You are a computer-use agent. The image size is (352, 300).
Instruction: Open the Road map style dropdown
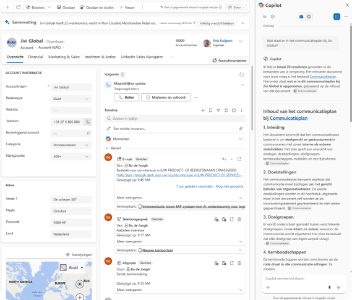click(72, 267)
